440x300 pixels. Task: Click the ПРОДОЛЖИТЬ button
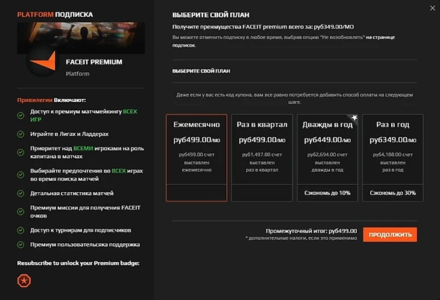pos(390,234)
